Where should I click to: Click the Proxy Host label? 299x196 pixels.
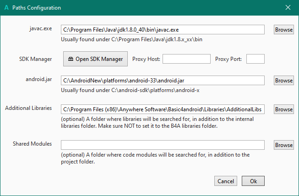click(x=146, y=59)
